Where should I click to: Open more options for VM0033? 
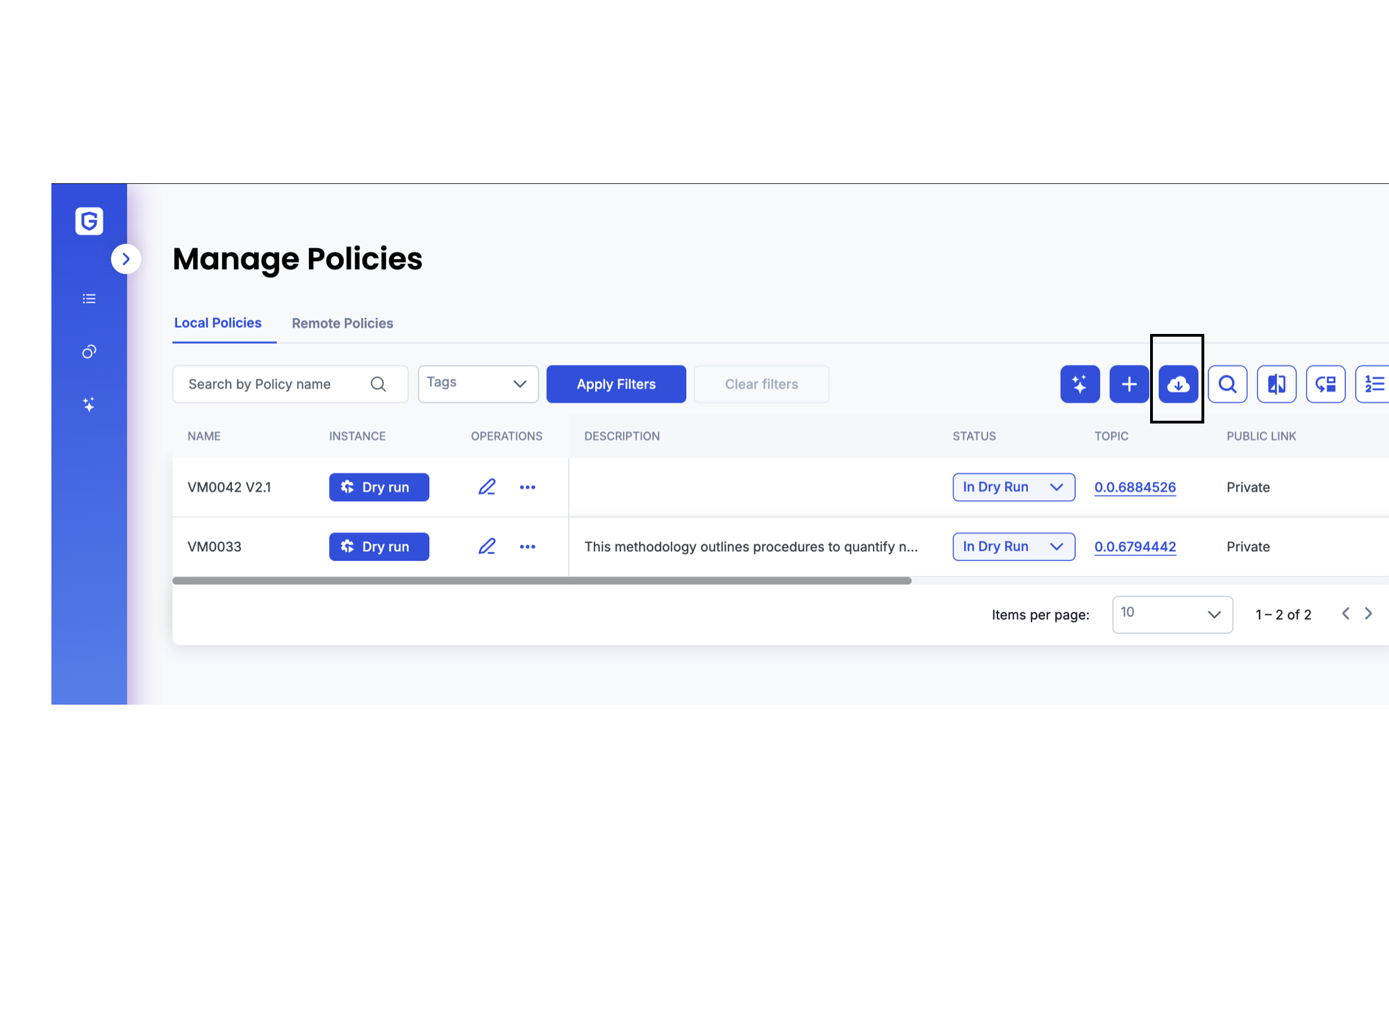[x=528, y=547]
